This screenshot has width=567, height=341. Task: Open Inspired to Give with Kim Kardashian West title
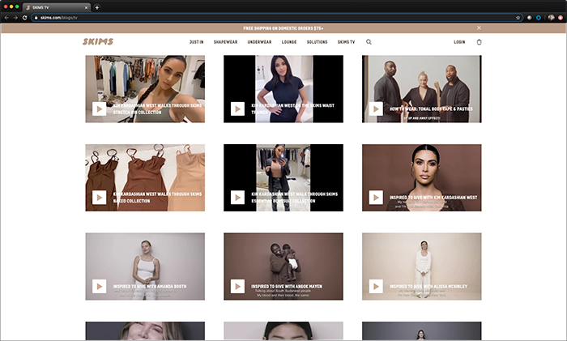433,198
